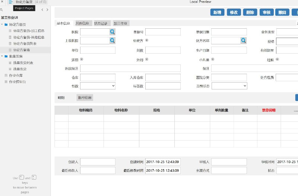Click the 修改 button
Screen dimensions: 298x196
coord(234,12)
